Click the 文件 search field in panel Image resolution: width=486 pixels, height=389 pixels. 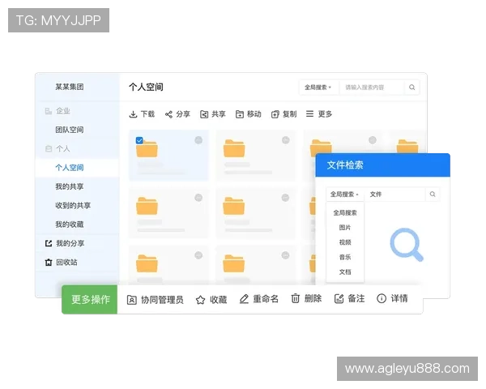point(395,194)
